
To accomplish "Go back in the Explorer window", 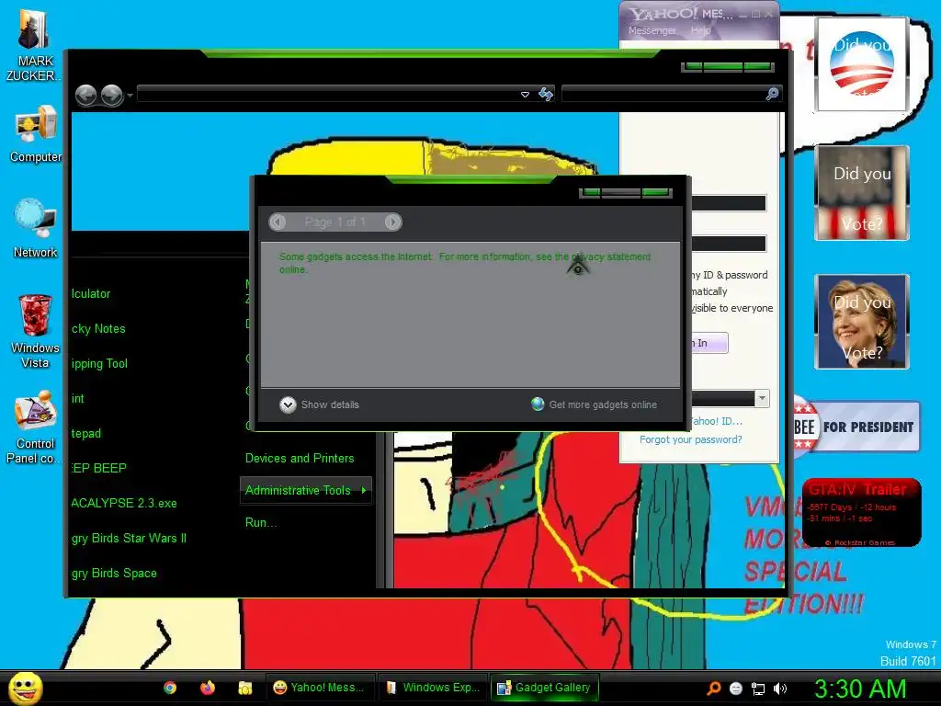I will [85, 95].
